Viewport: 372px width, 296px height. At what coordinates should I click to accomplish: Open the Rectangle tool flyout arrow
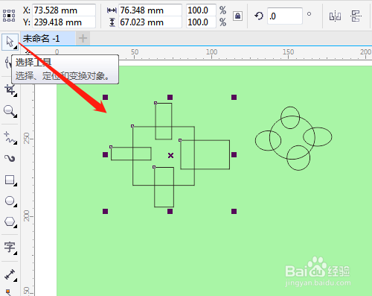[16, 184]
